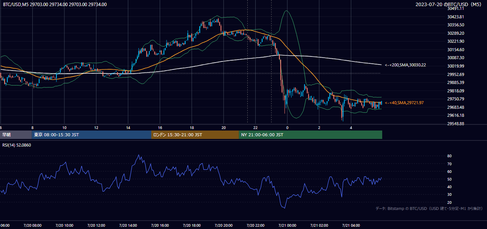Click the ロンドン 15:30-21:00 JST session bar
The height and width of the screenshot is (229, 487).
click(x=195, y=135)
